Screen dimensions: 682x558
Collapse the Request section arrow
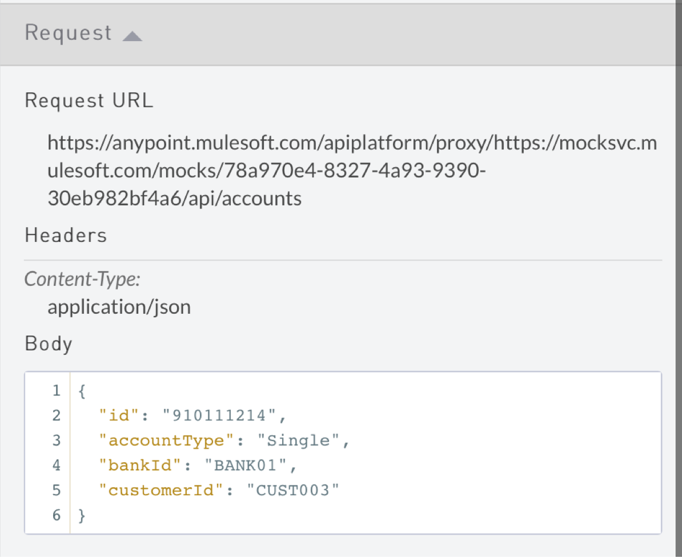132,37
